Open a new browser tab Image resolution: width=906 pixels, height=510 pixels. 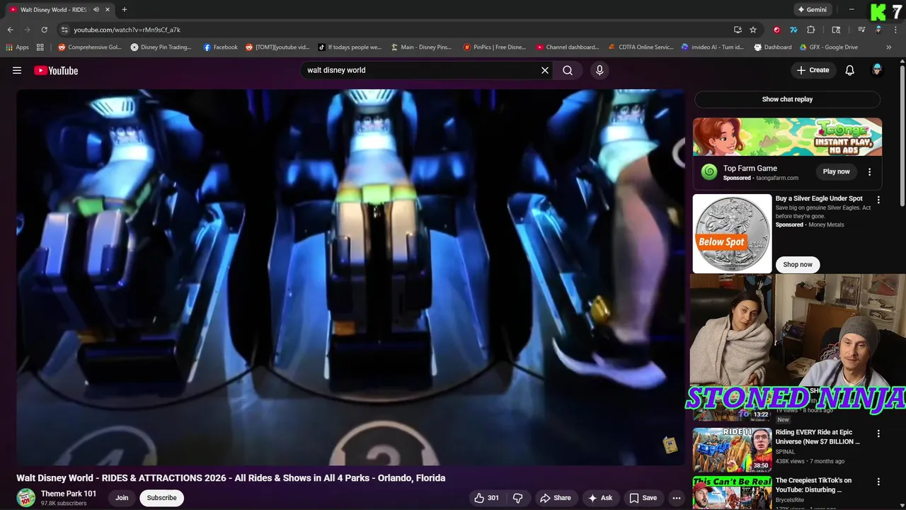[x=125, y=10]
